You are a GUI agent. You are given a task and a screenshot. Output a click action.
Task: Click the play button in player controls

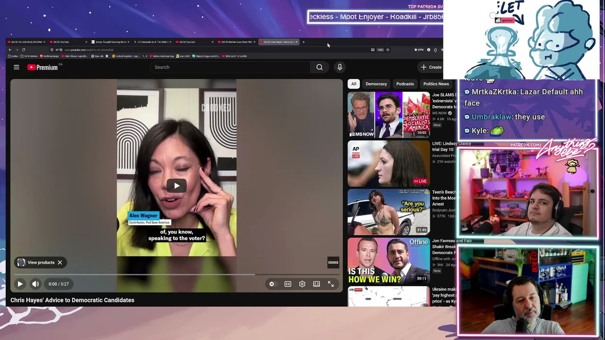(x=20, y=284)
